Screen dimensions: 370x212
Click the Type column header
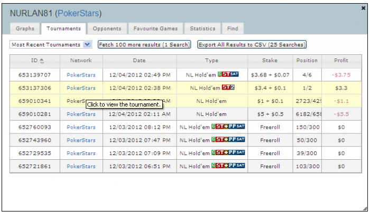pyautogui.click(x=211, y=61)
